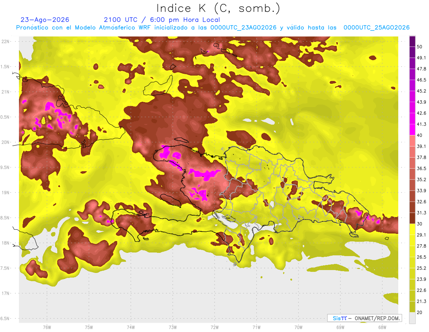The width and height of the screenshot is (429, 332).
Task: Click the '2100 UTC / 6:00 pm Hora Local' time label
Action: 162,20
